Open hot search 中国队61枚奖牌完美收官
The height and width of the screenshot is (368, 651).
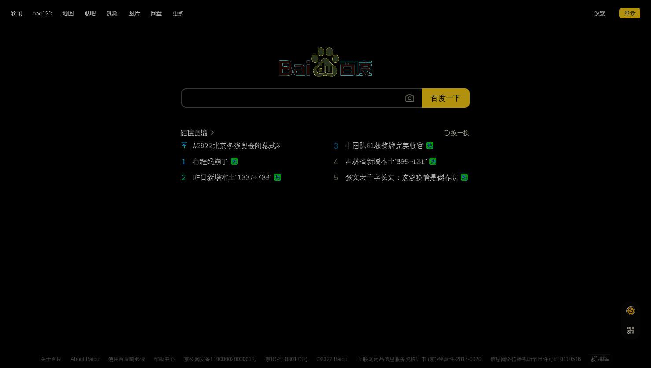click(x=385, y=146)
